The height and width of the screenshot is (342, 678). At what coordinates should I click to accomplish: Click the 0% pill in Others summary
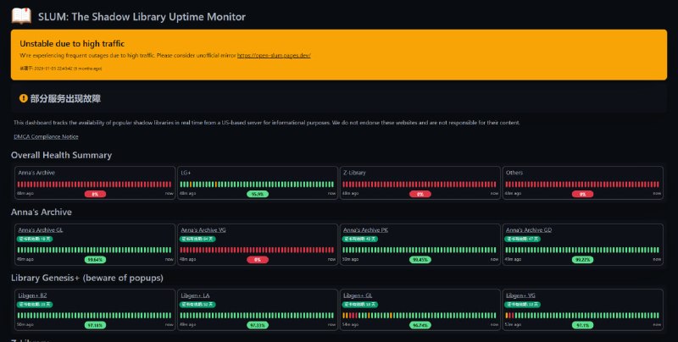(x=582, y=194)
